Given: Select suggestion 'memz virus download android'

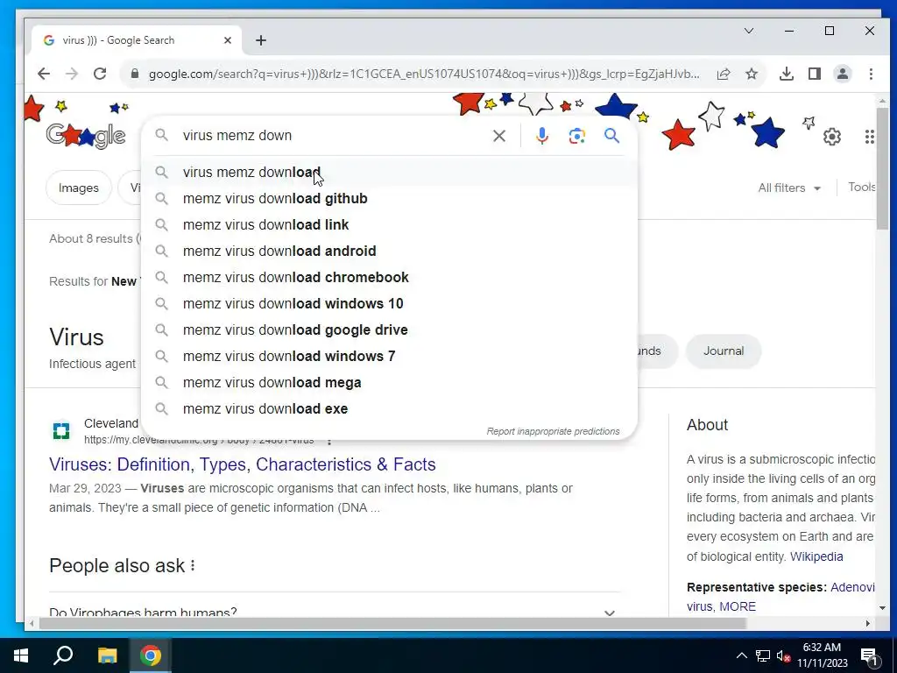Looking at the screenshot, I should 389,251.
